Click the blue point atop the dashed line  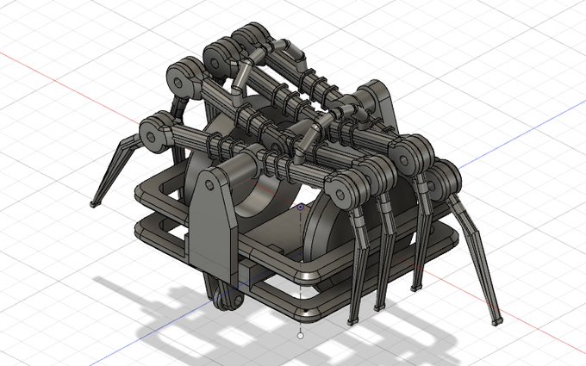(301, 207)
